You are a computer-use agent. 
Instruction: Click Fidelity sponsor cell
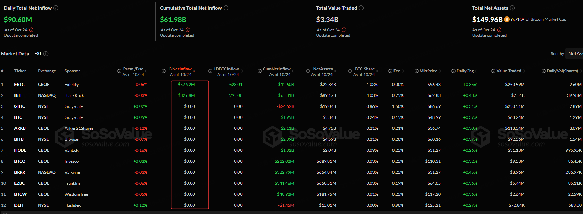[x=71, y=85]
